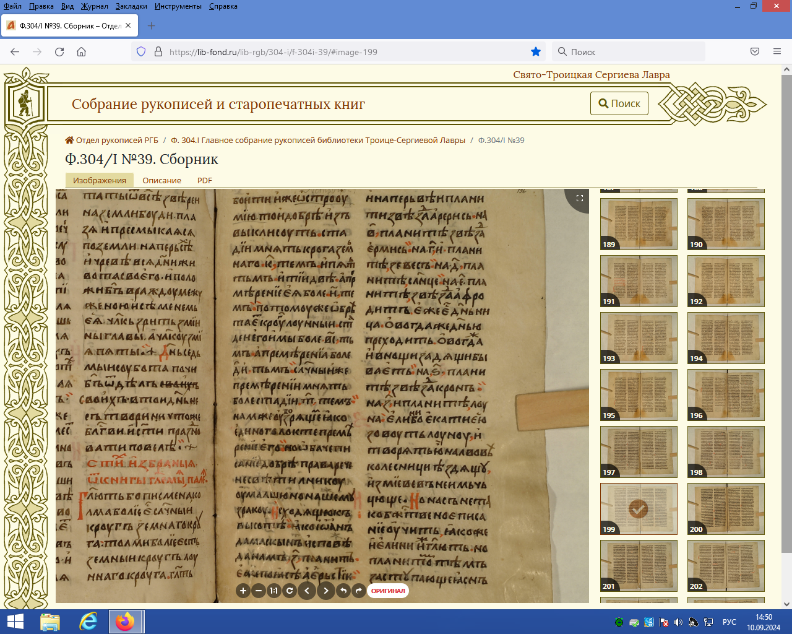Image resolution: width=792 pixels, height=634 pixels.
Task: Select thumbnail 190
Action: click(726, 224)
